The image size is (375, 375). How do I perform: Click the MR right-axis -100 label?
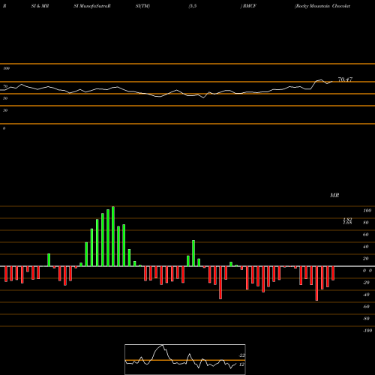click(x=367, y=331)
